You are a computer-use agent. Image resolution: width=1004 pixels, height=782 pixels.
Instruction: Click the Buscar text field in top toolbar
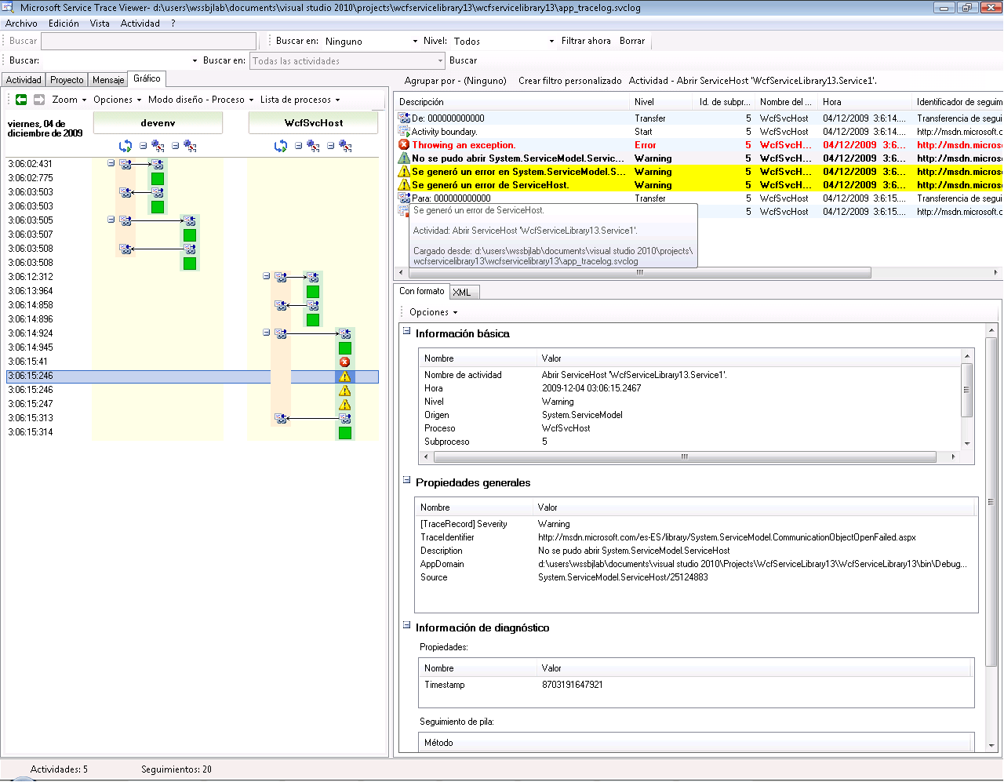coord(148,41)
